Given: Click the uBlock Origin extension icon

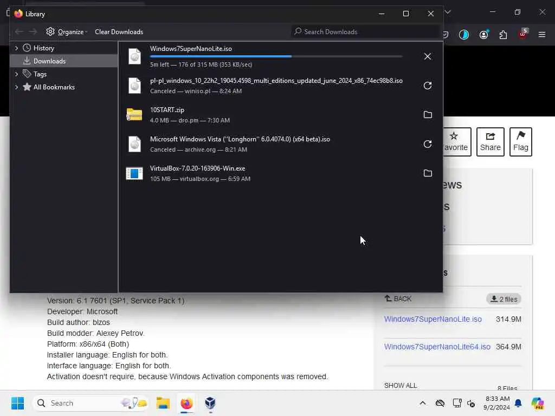Looking at the screenshot, I should pos(523,34).
